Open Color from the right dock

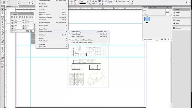click(181, 23)
